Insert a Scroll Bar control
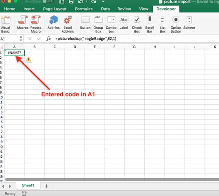This screenshot has width=219, height=196. (150, 24)
